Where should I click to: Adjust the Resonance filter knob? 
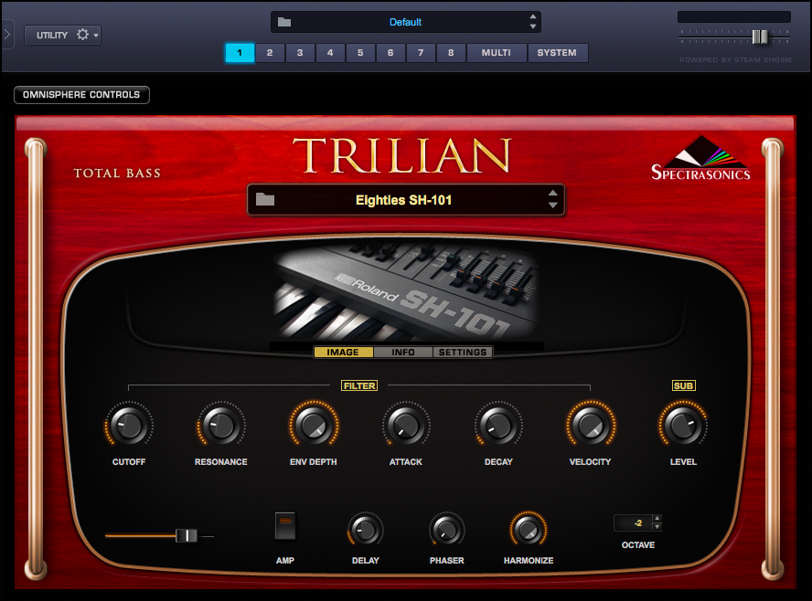click(x=221, y=425)
